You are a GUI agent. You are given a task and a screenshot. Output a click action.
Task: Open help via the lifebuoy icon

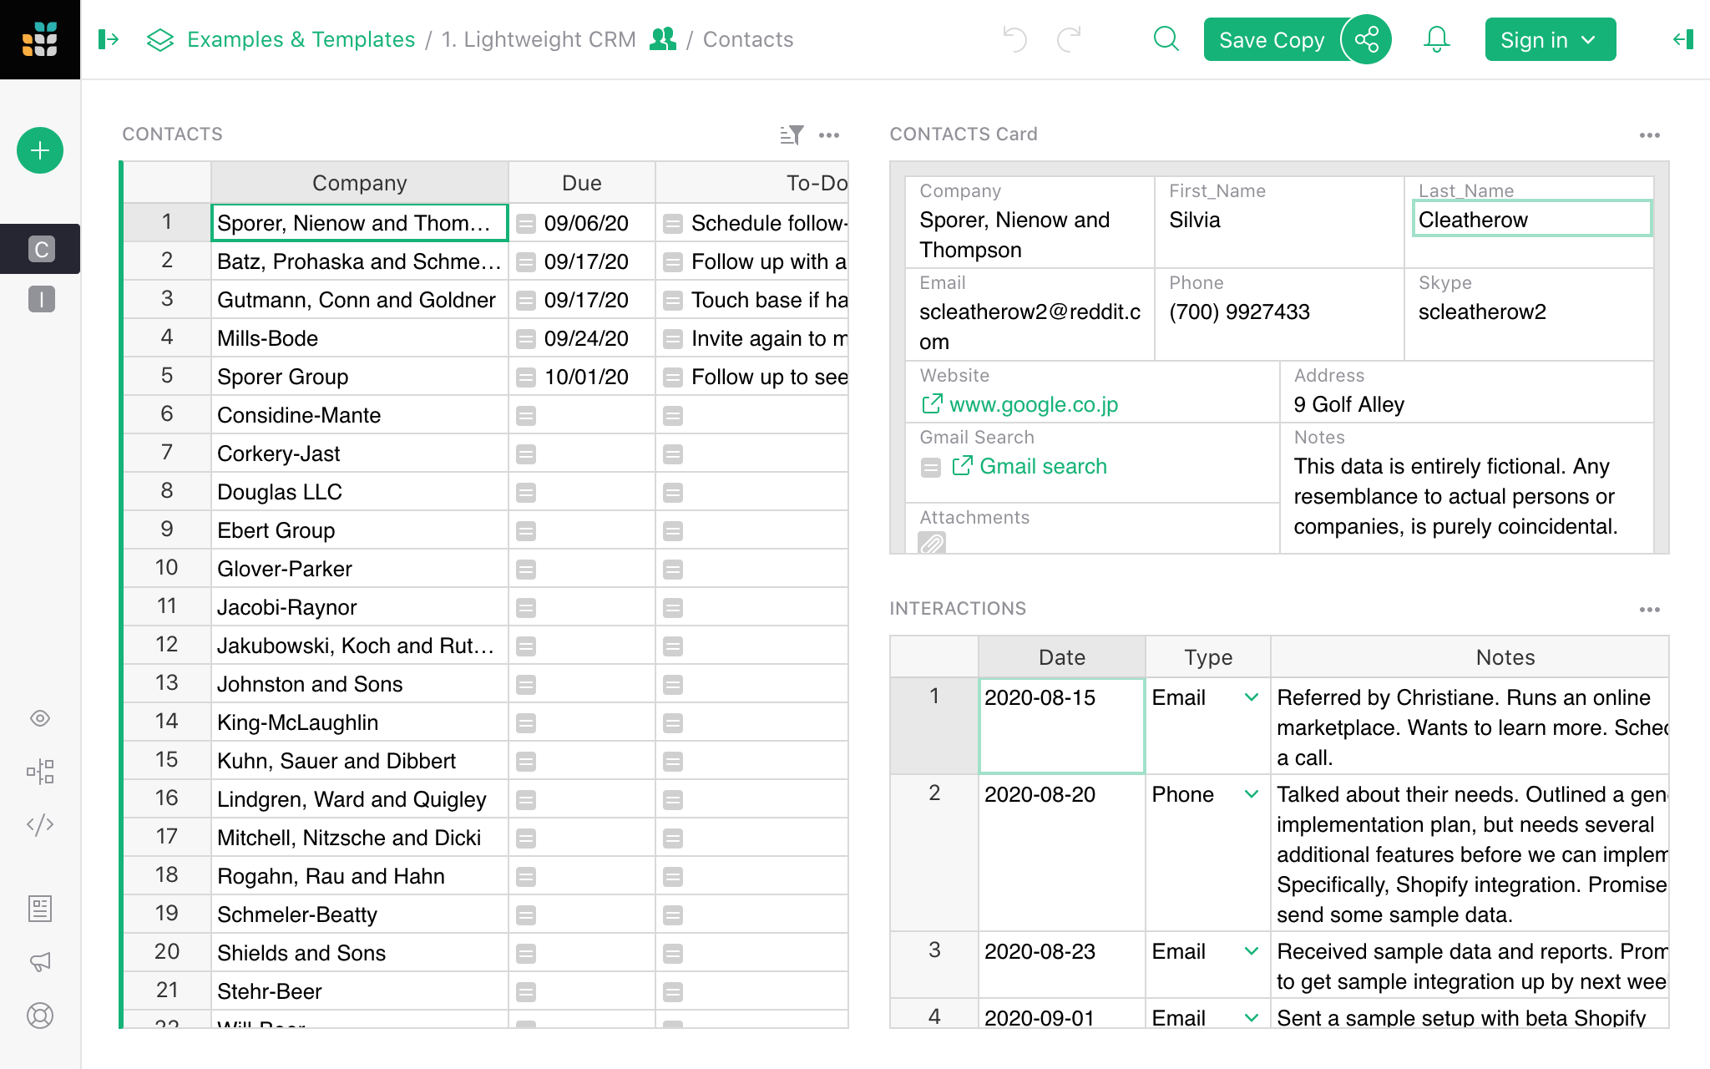click(x=40, y=1016)
